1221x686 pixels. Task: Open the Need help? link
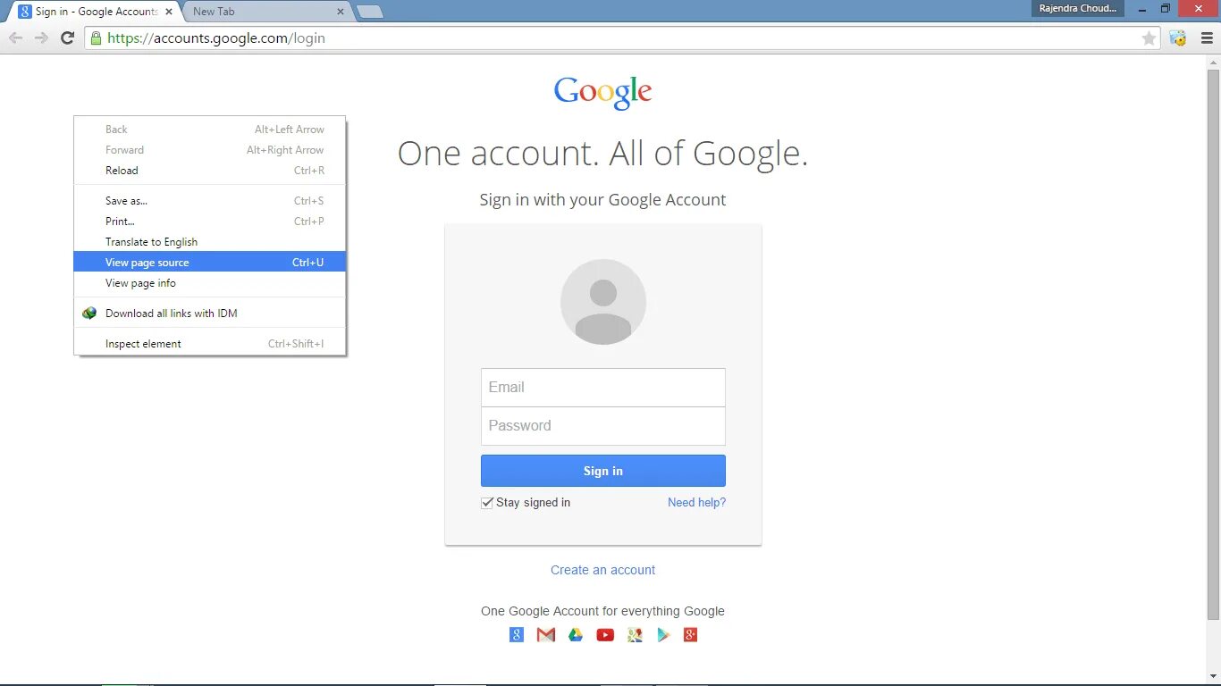click(696, 503)
